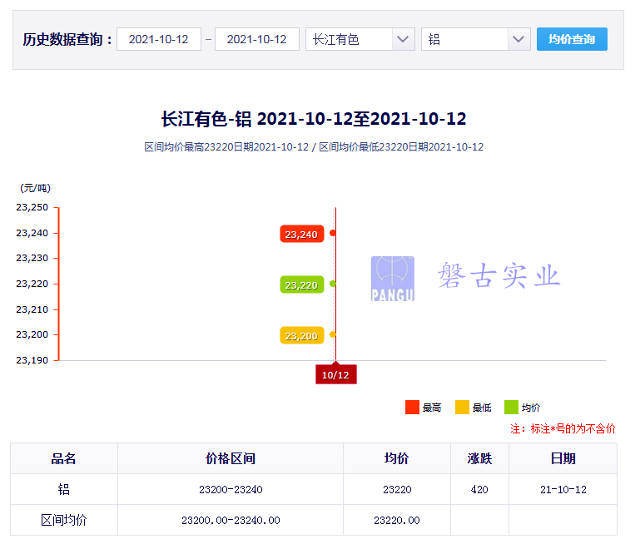Select the 品名 column header
The width and height of the screenshot is (640, 544).
point(64,458)
